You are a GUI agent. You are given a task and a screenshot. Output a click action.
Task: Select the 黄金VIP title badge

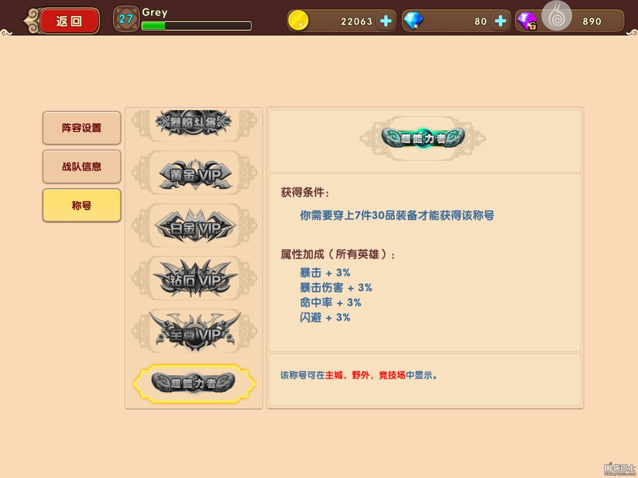194,173
